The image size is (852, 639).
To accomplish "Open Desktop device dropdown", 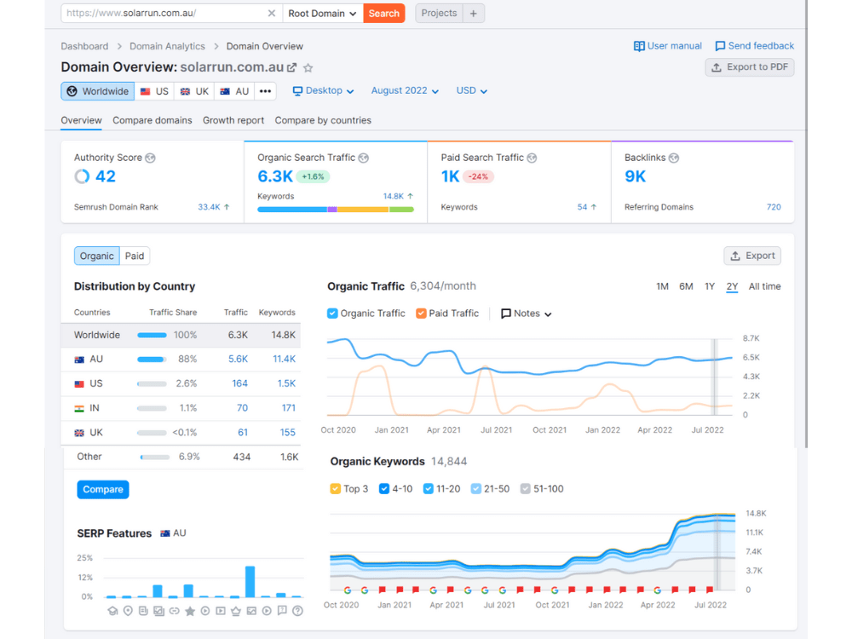I will (x=323, y=91).
